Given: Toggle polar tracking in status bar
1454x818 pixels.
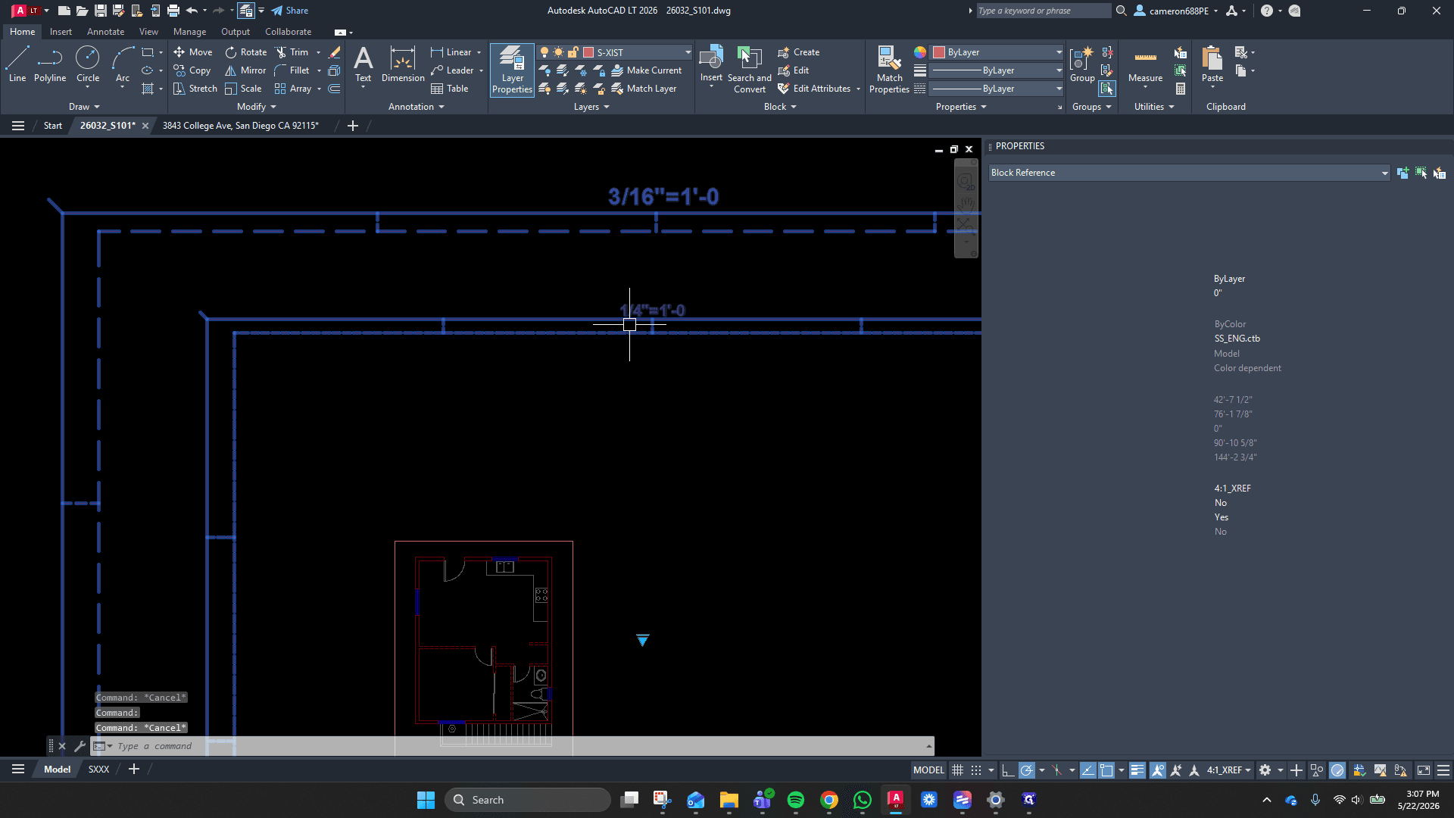Looking at the screenshot, I should pos(1027,770).
